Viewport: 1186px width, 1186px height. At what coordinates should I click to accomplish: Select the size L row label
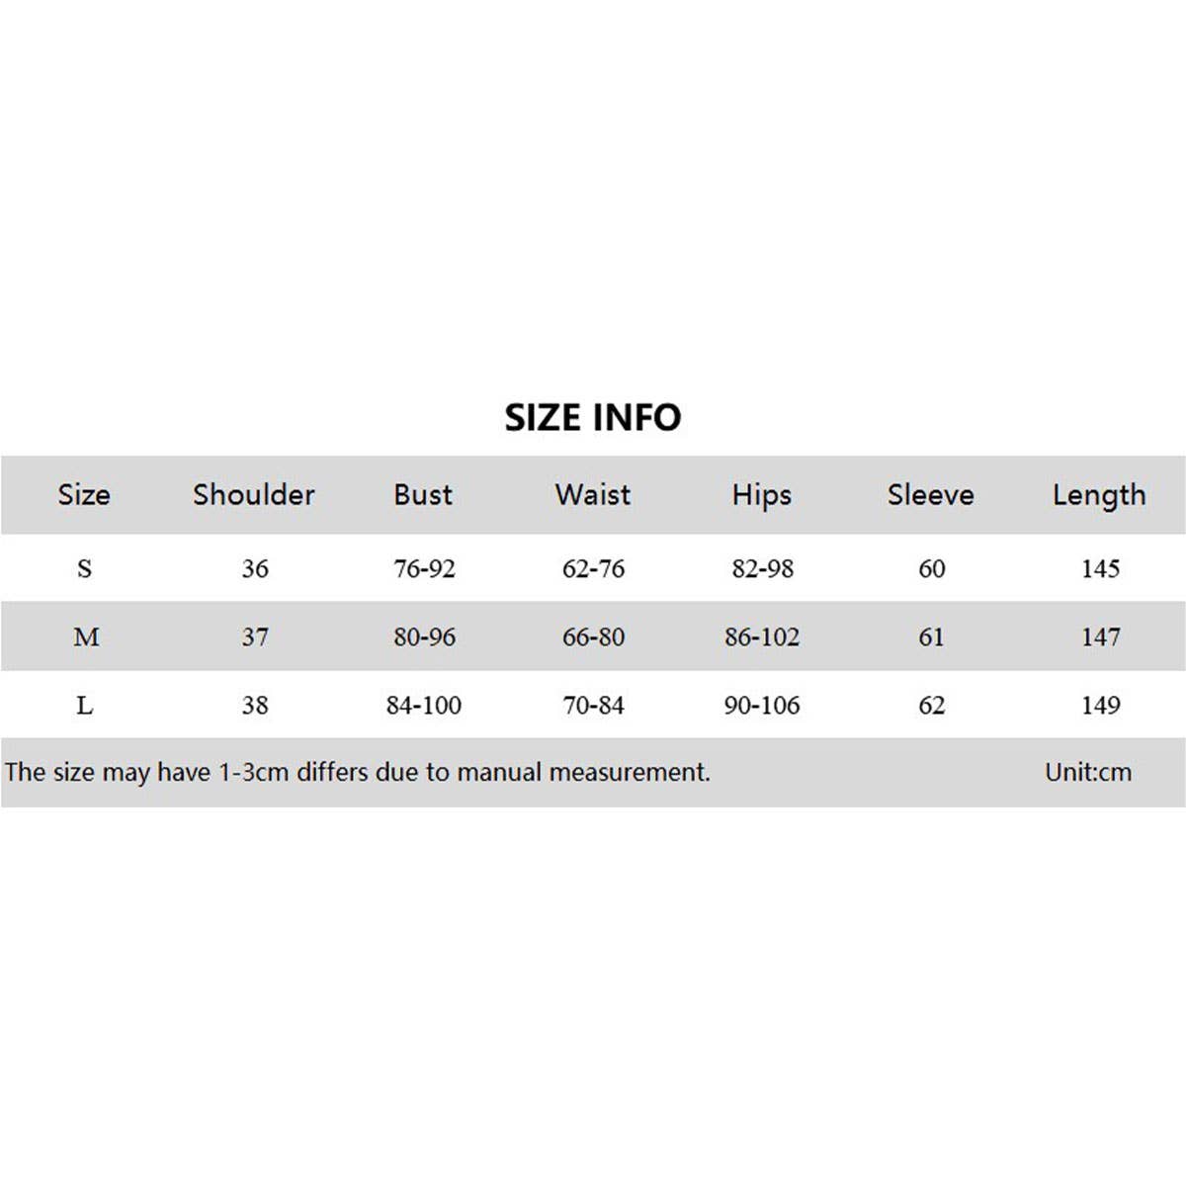[85, 705]
